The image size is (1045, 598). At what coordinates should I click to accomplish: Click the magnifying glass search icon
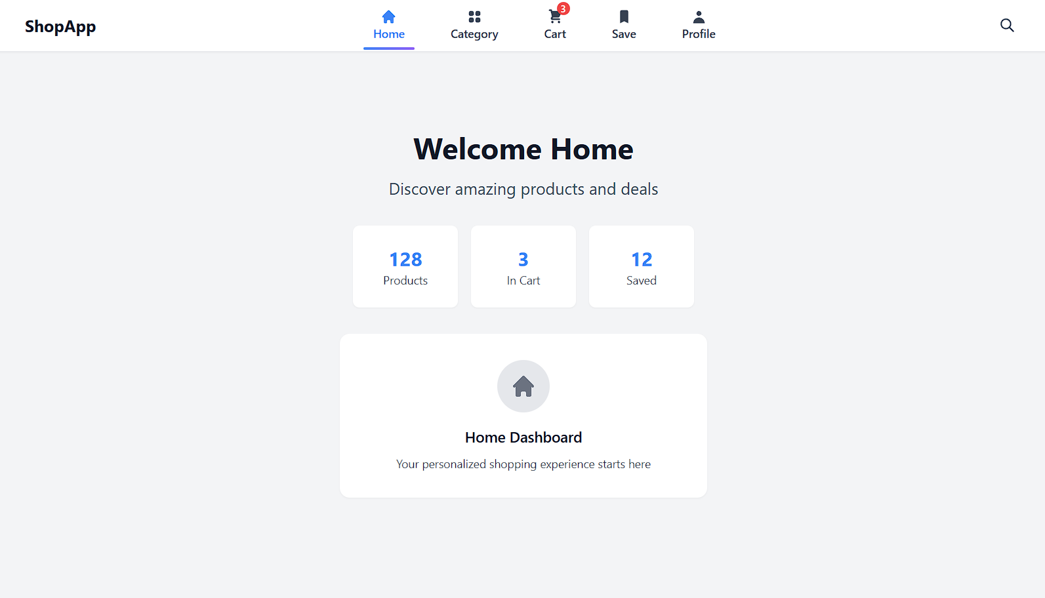click(1006, 26)
